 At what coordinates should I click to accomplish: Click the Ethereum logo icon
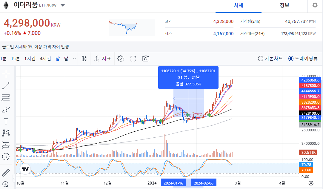point(6,5)
